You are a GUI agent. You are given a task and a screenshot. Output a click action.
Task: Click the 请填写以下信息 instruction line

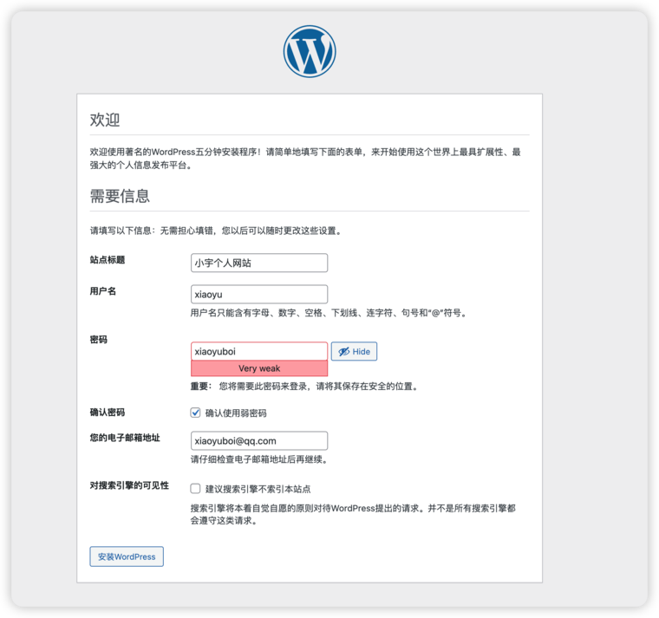[x=216, y=231]
